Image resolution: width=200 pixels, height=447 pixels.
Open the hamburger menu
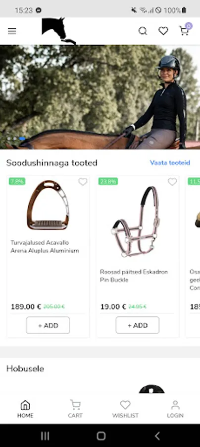coord(12,31)
